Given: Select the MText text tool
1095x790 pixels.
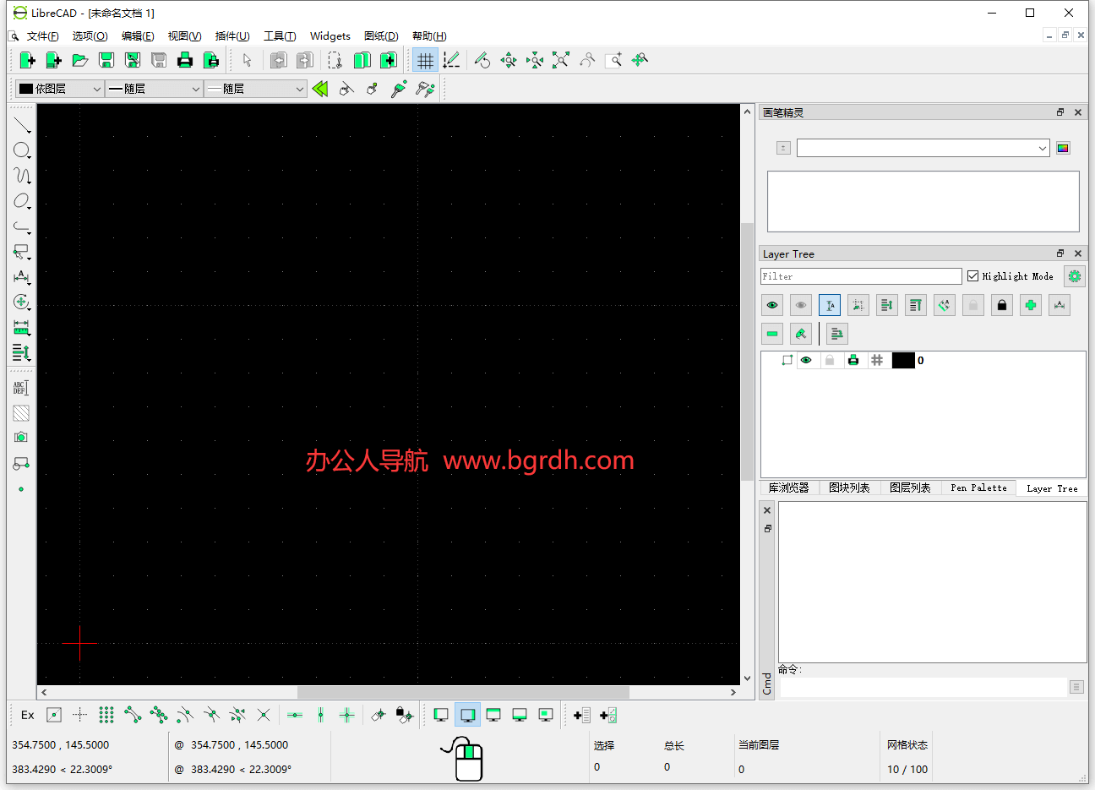Looking at the screenshot, I should coord(21,388).
